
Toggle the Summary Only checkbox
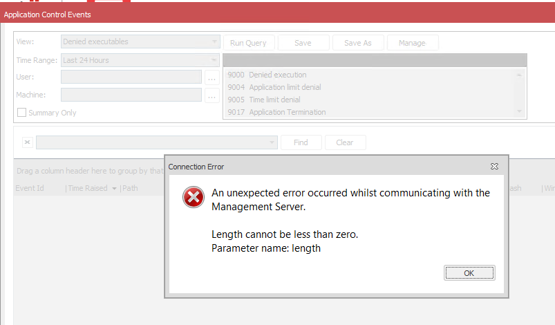[22, 113]
